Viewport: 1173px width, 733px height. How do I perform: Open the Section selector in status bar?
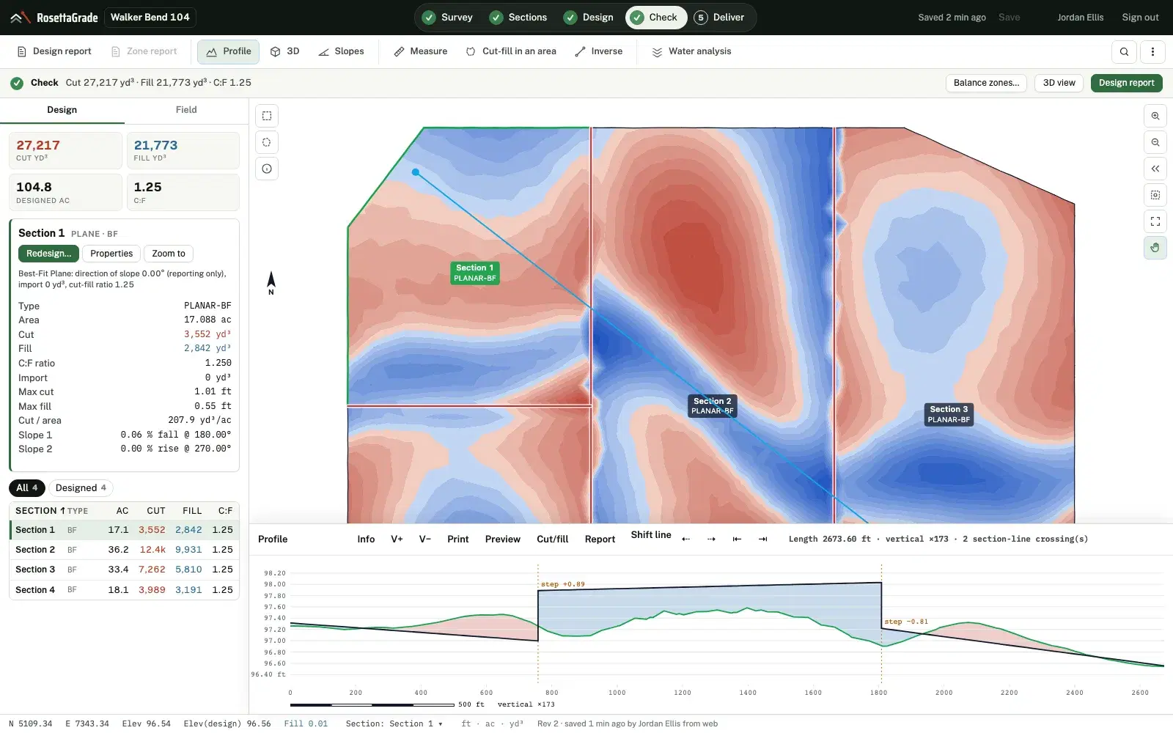click(x=394, y=723)
